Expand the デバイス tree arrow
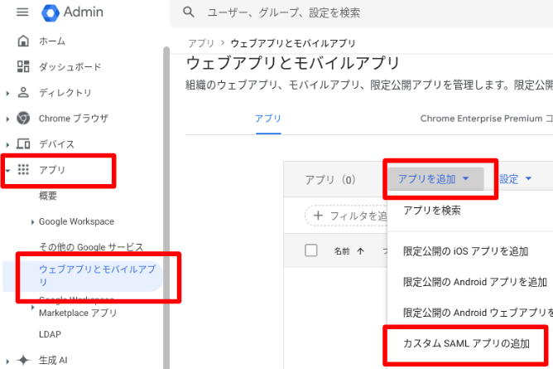This screenshot has height=369, width=553. tap(7, 145)
